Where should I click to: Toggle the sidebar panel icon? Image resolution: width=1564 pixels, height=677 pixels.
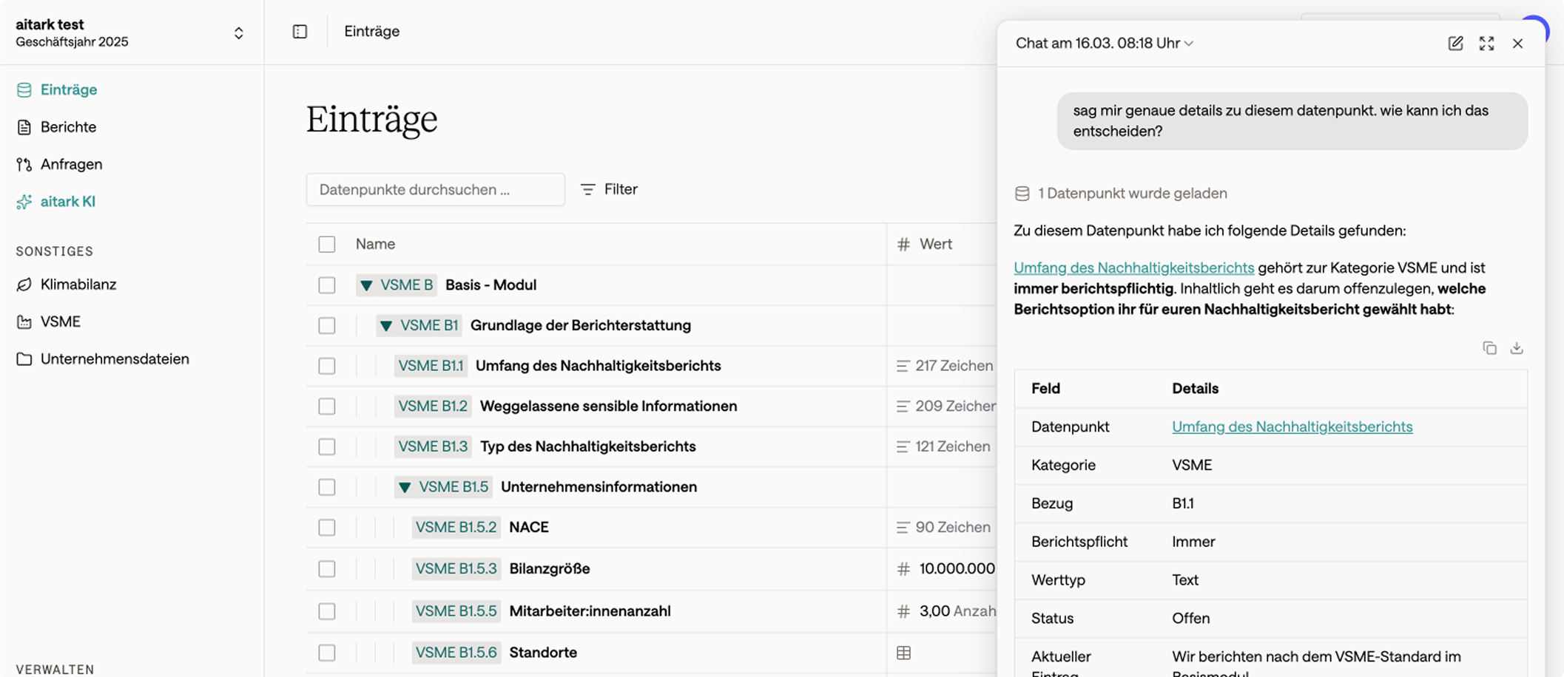coord(300,31)
